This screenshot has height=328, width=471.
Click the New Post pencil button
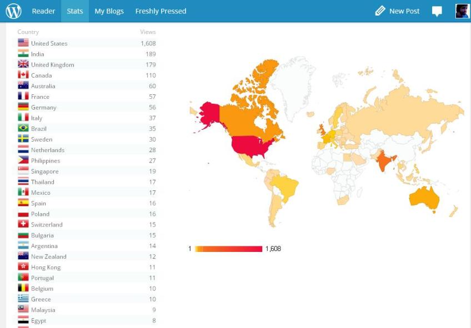(x=397, y=11)
